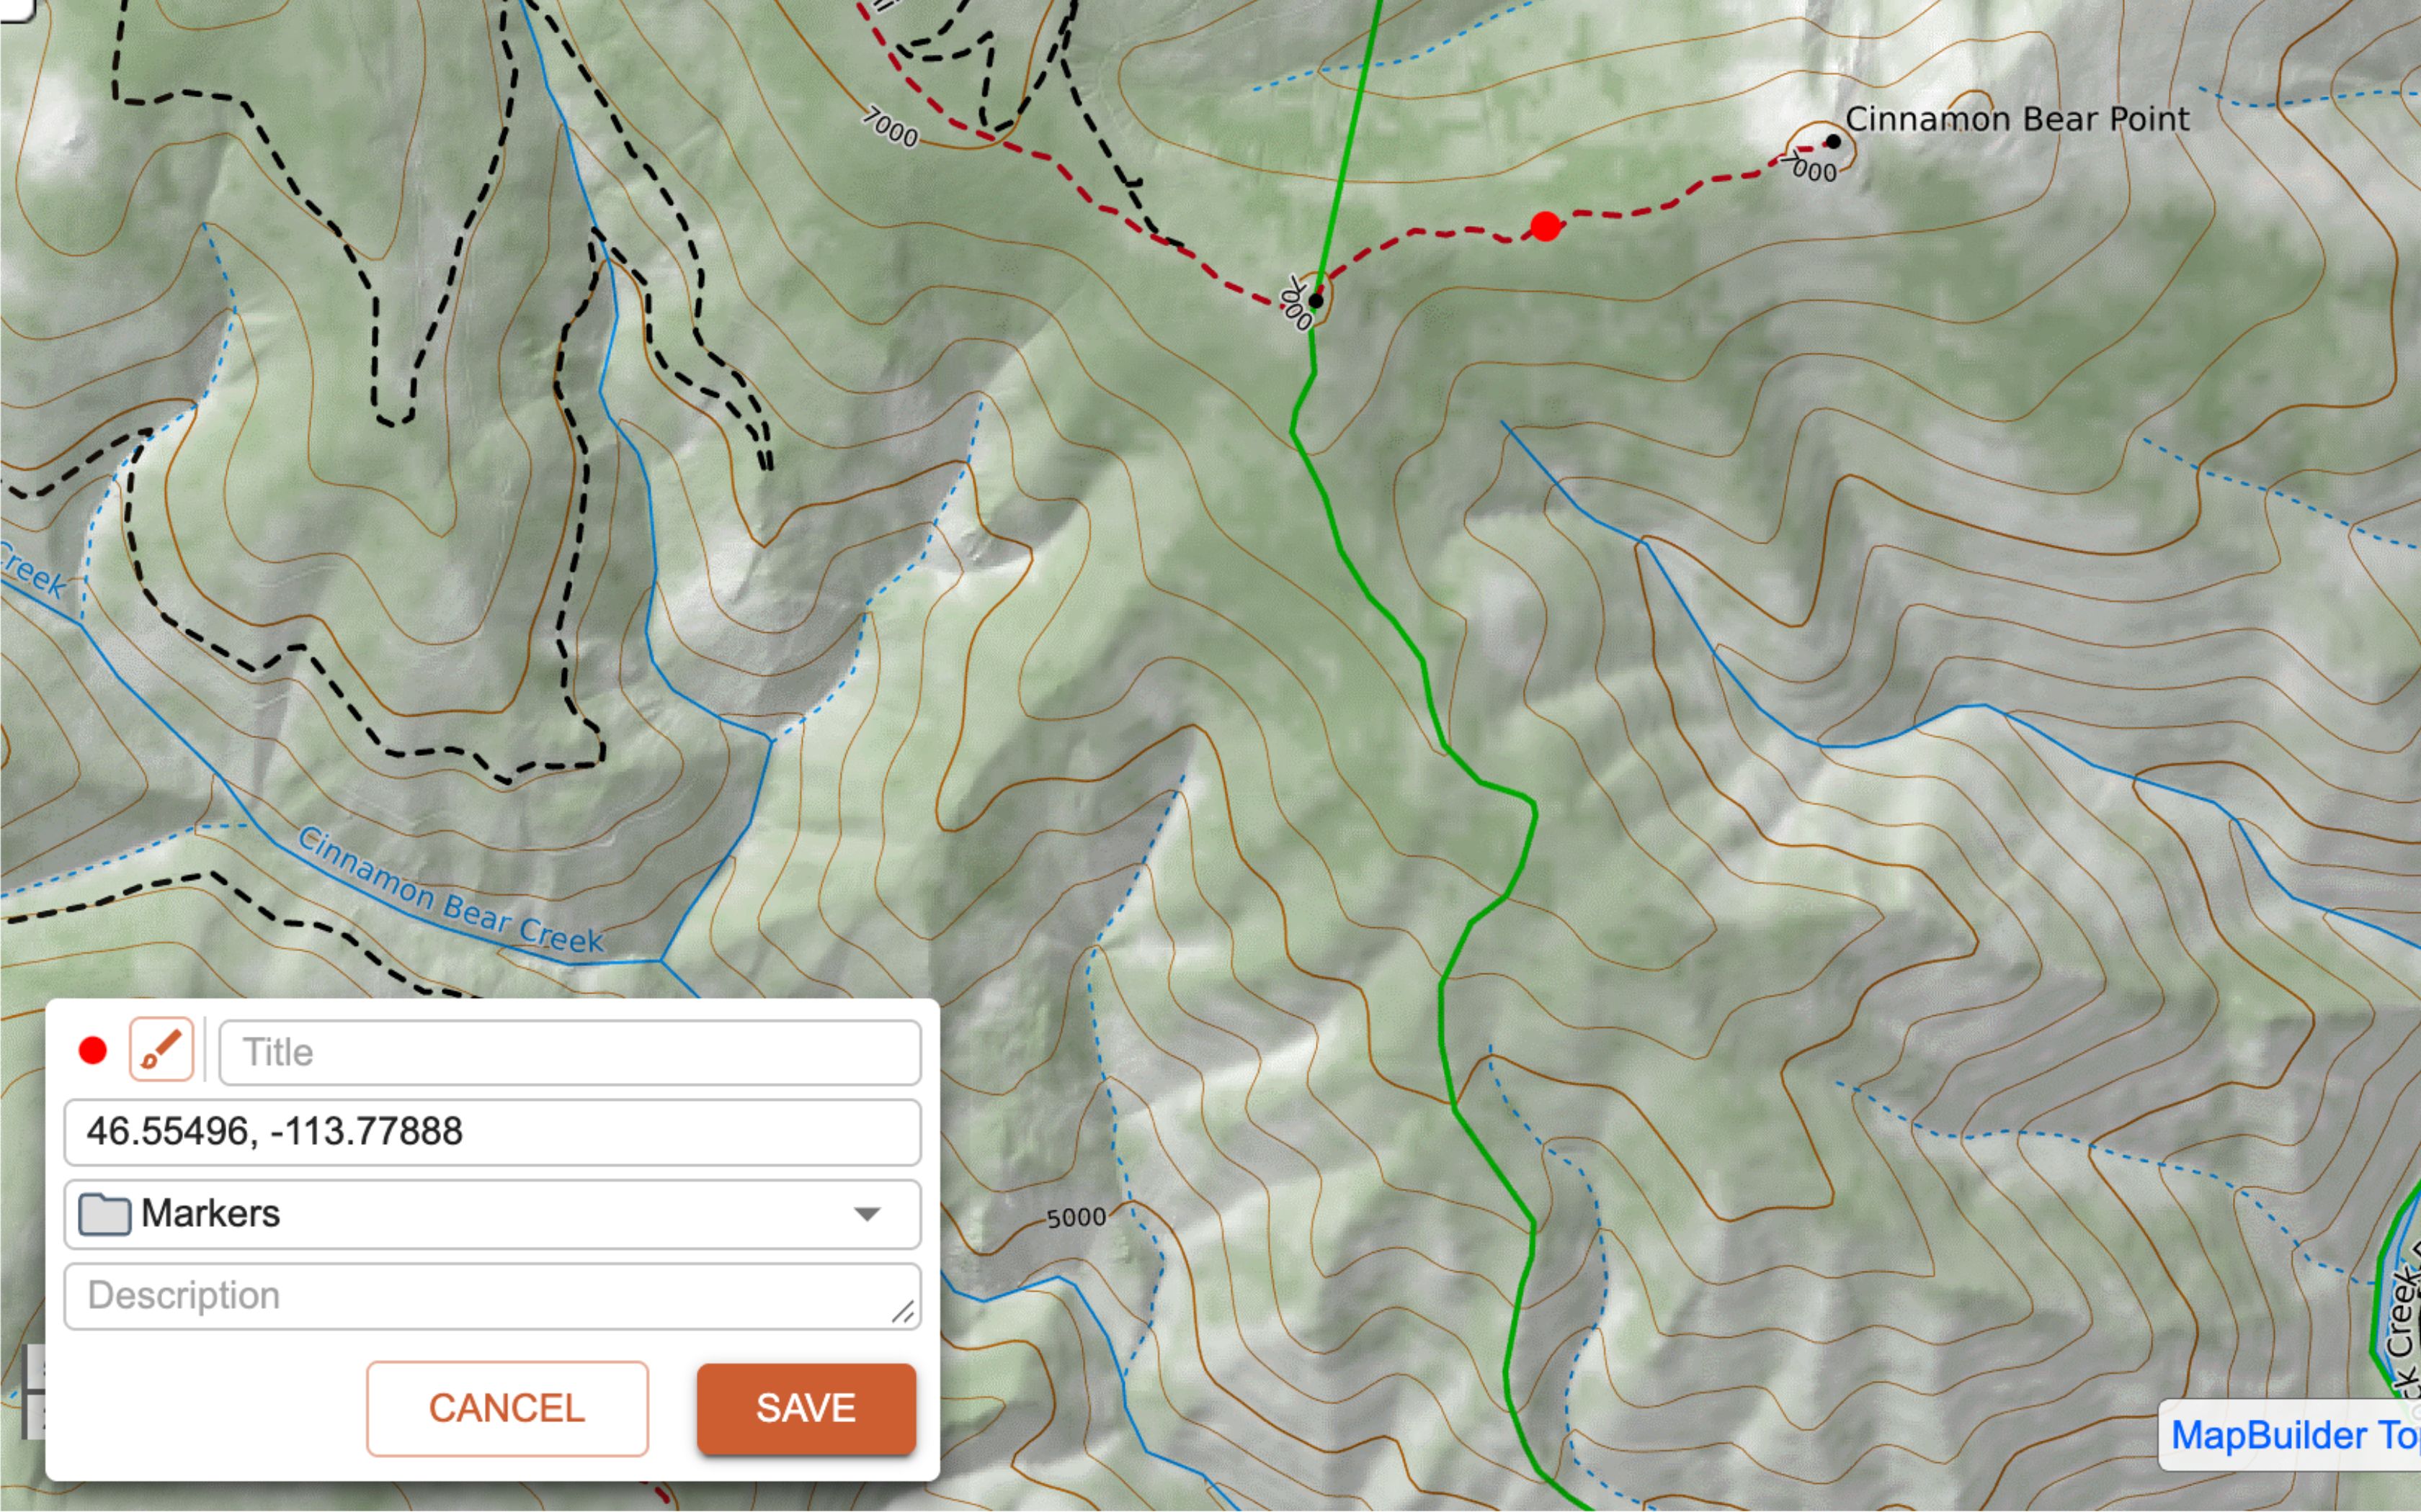Click the 5000 contour elevation label
Viewport: 2421px width, 1512px height.
tap(1076, 1217)
